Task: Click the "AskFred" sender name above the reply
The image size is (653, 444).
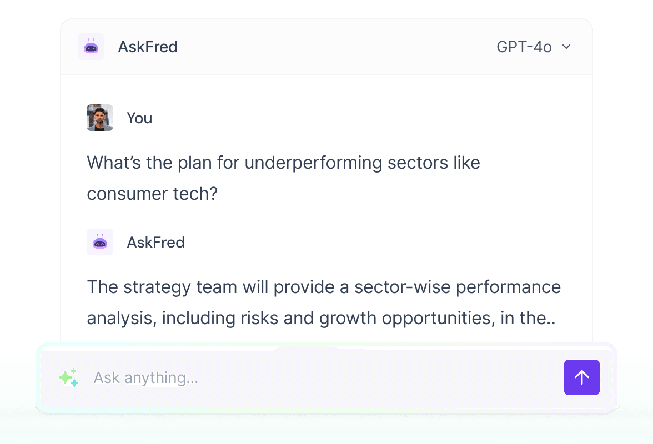Action: pyautogui.click(x=155, y=243)
